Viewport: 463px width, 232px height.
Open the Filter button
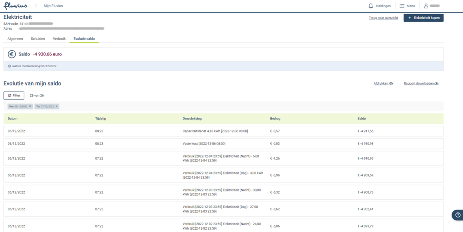tap(14, 96)
